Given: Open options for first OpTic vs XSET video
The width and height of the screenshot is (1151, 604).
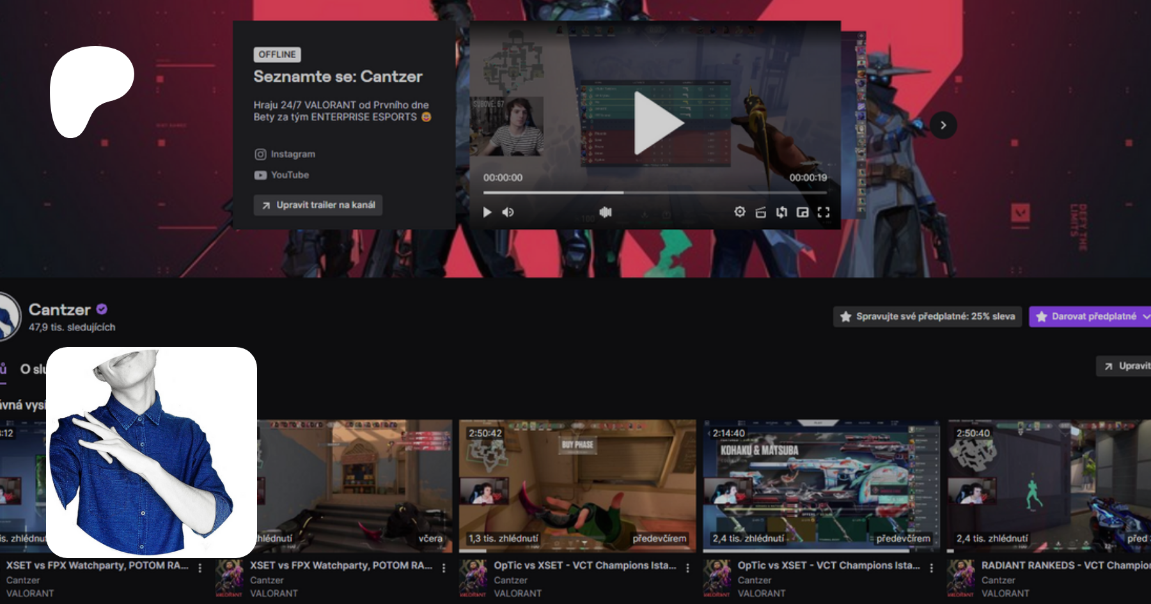Looking at the screenshot, I should coord(687,568).
